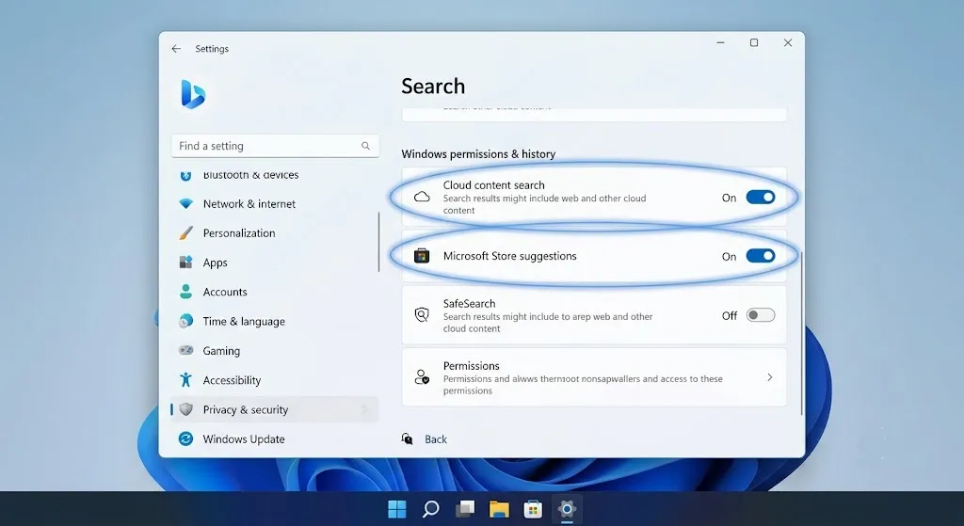Click the magnifier icon in search box
The height and width of the screenshot is (526, 964).
366,146
